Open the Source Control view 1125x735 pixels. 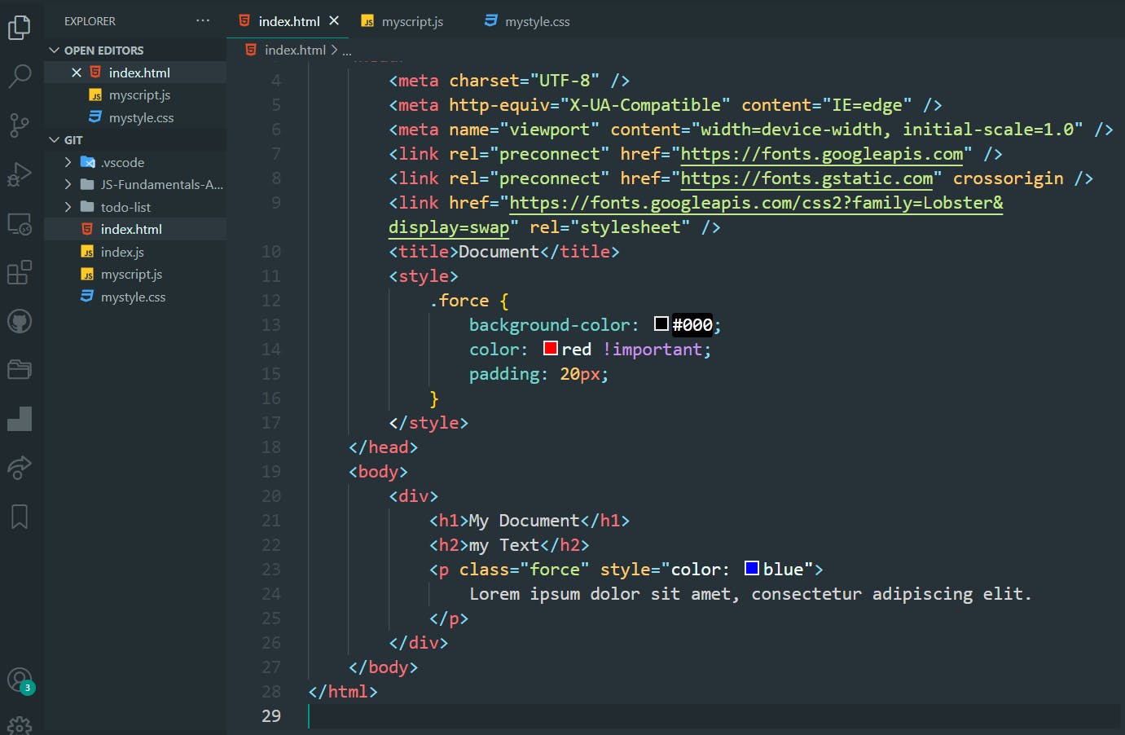pos(20,125)
